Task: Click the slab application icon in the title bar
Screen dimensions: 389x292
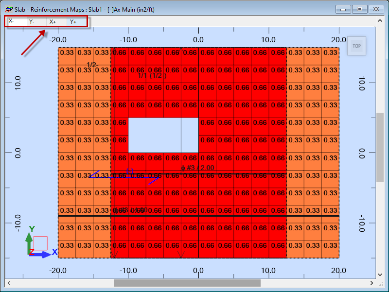Action: [x=8, y=9]
